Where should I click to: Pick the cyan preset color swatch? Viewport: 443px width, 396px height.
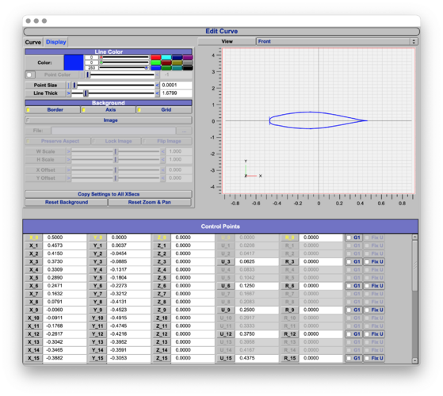point(166,57)
